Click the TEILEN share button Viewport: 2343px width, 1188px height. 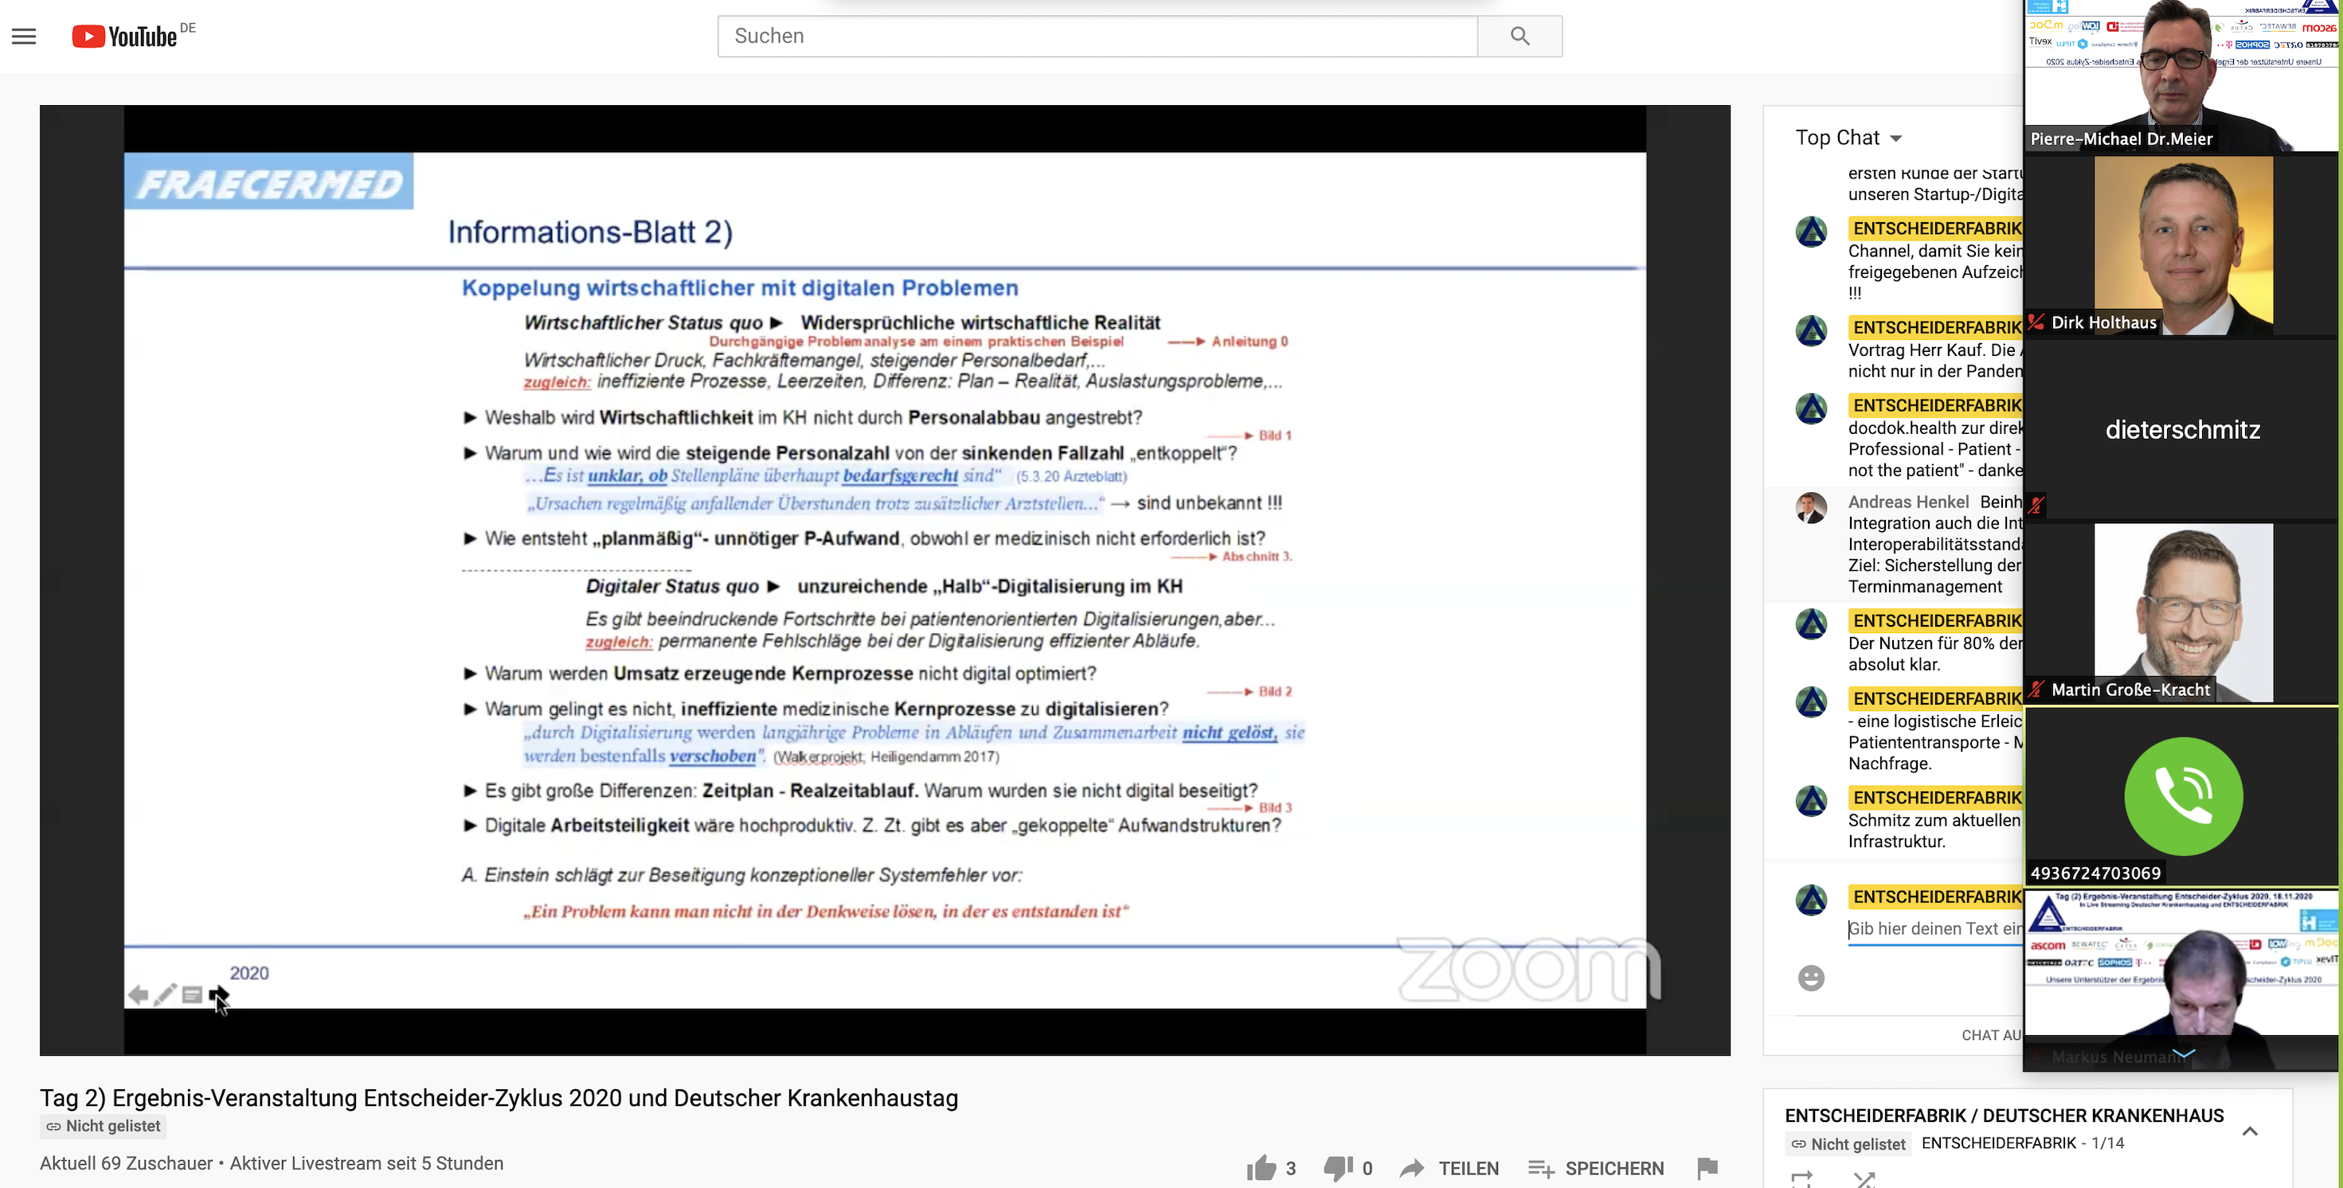(1449, 1168)
